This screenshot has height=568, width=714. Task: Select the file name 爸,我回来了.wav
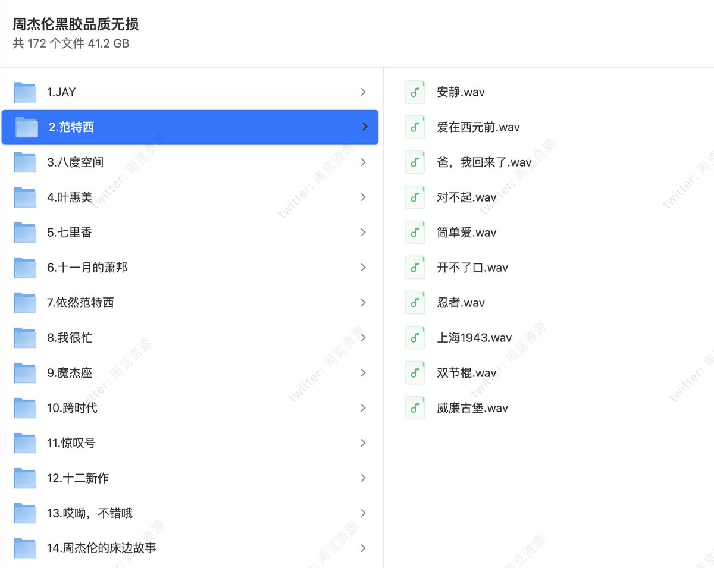coord(484,162)
